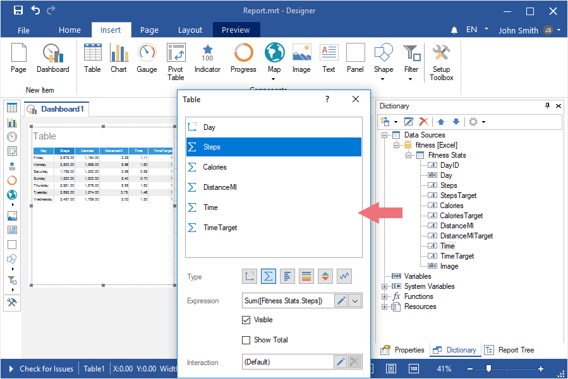Image resolution: width=568 pixels, height=379 pixels.
Task: Uncheck the Visible checkbox
Action: (246, 320)
